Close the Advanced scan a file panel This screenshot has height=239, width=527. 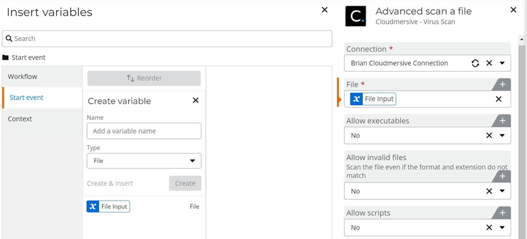tap(513, 10)
